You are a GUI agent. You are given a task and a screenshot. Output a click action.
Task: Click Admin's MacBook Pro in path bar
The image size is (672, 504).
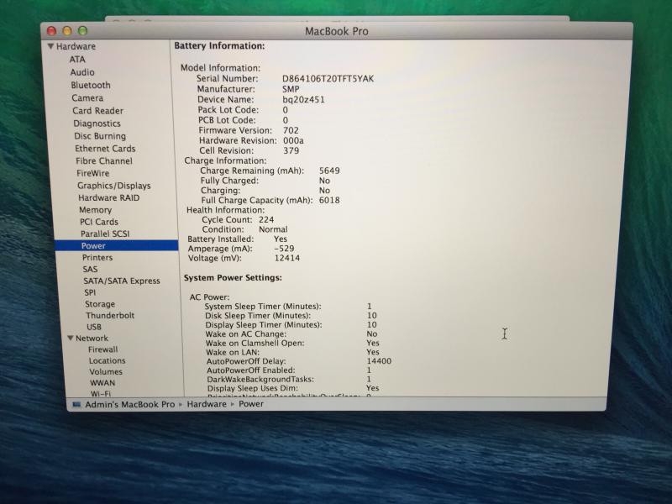130,404
